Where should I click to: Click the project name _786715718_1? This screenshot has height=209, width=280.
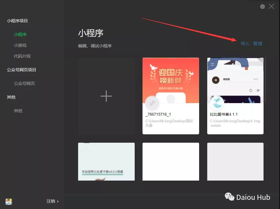point(158,114)
